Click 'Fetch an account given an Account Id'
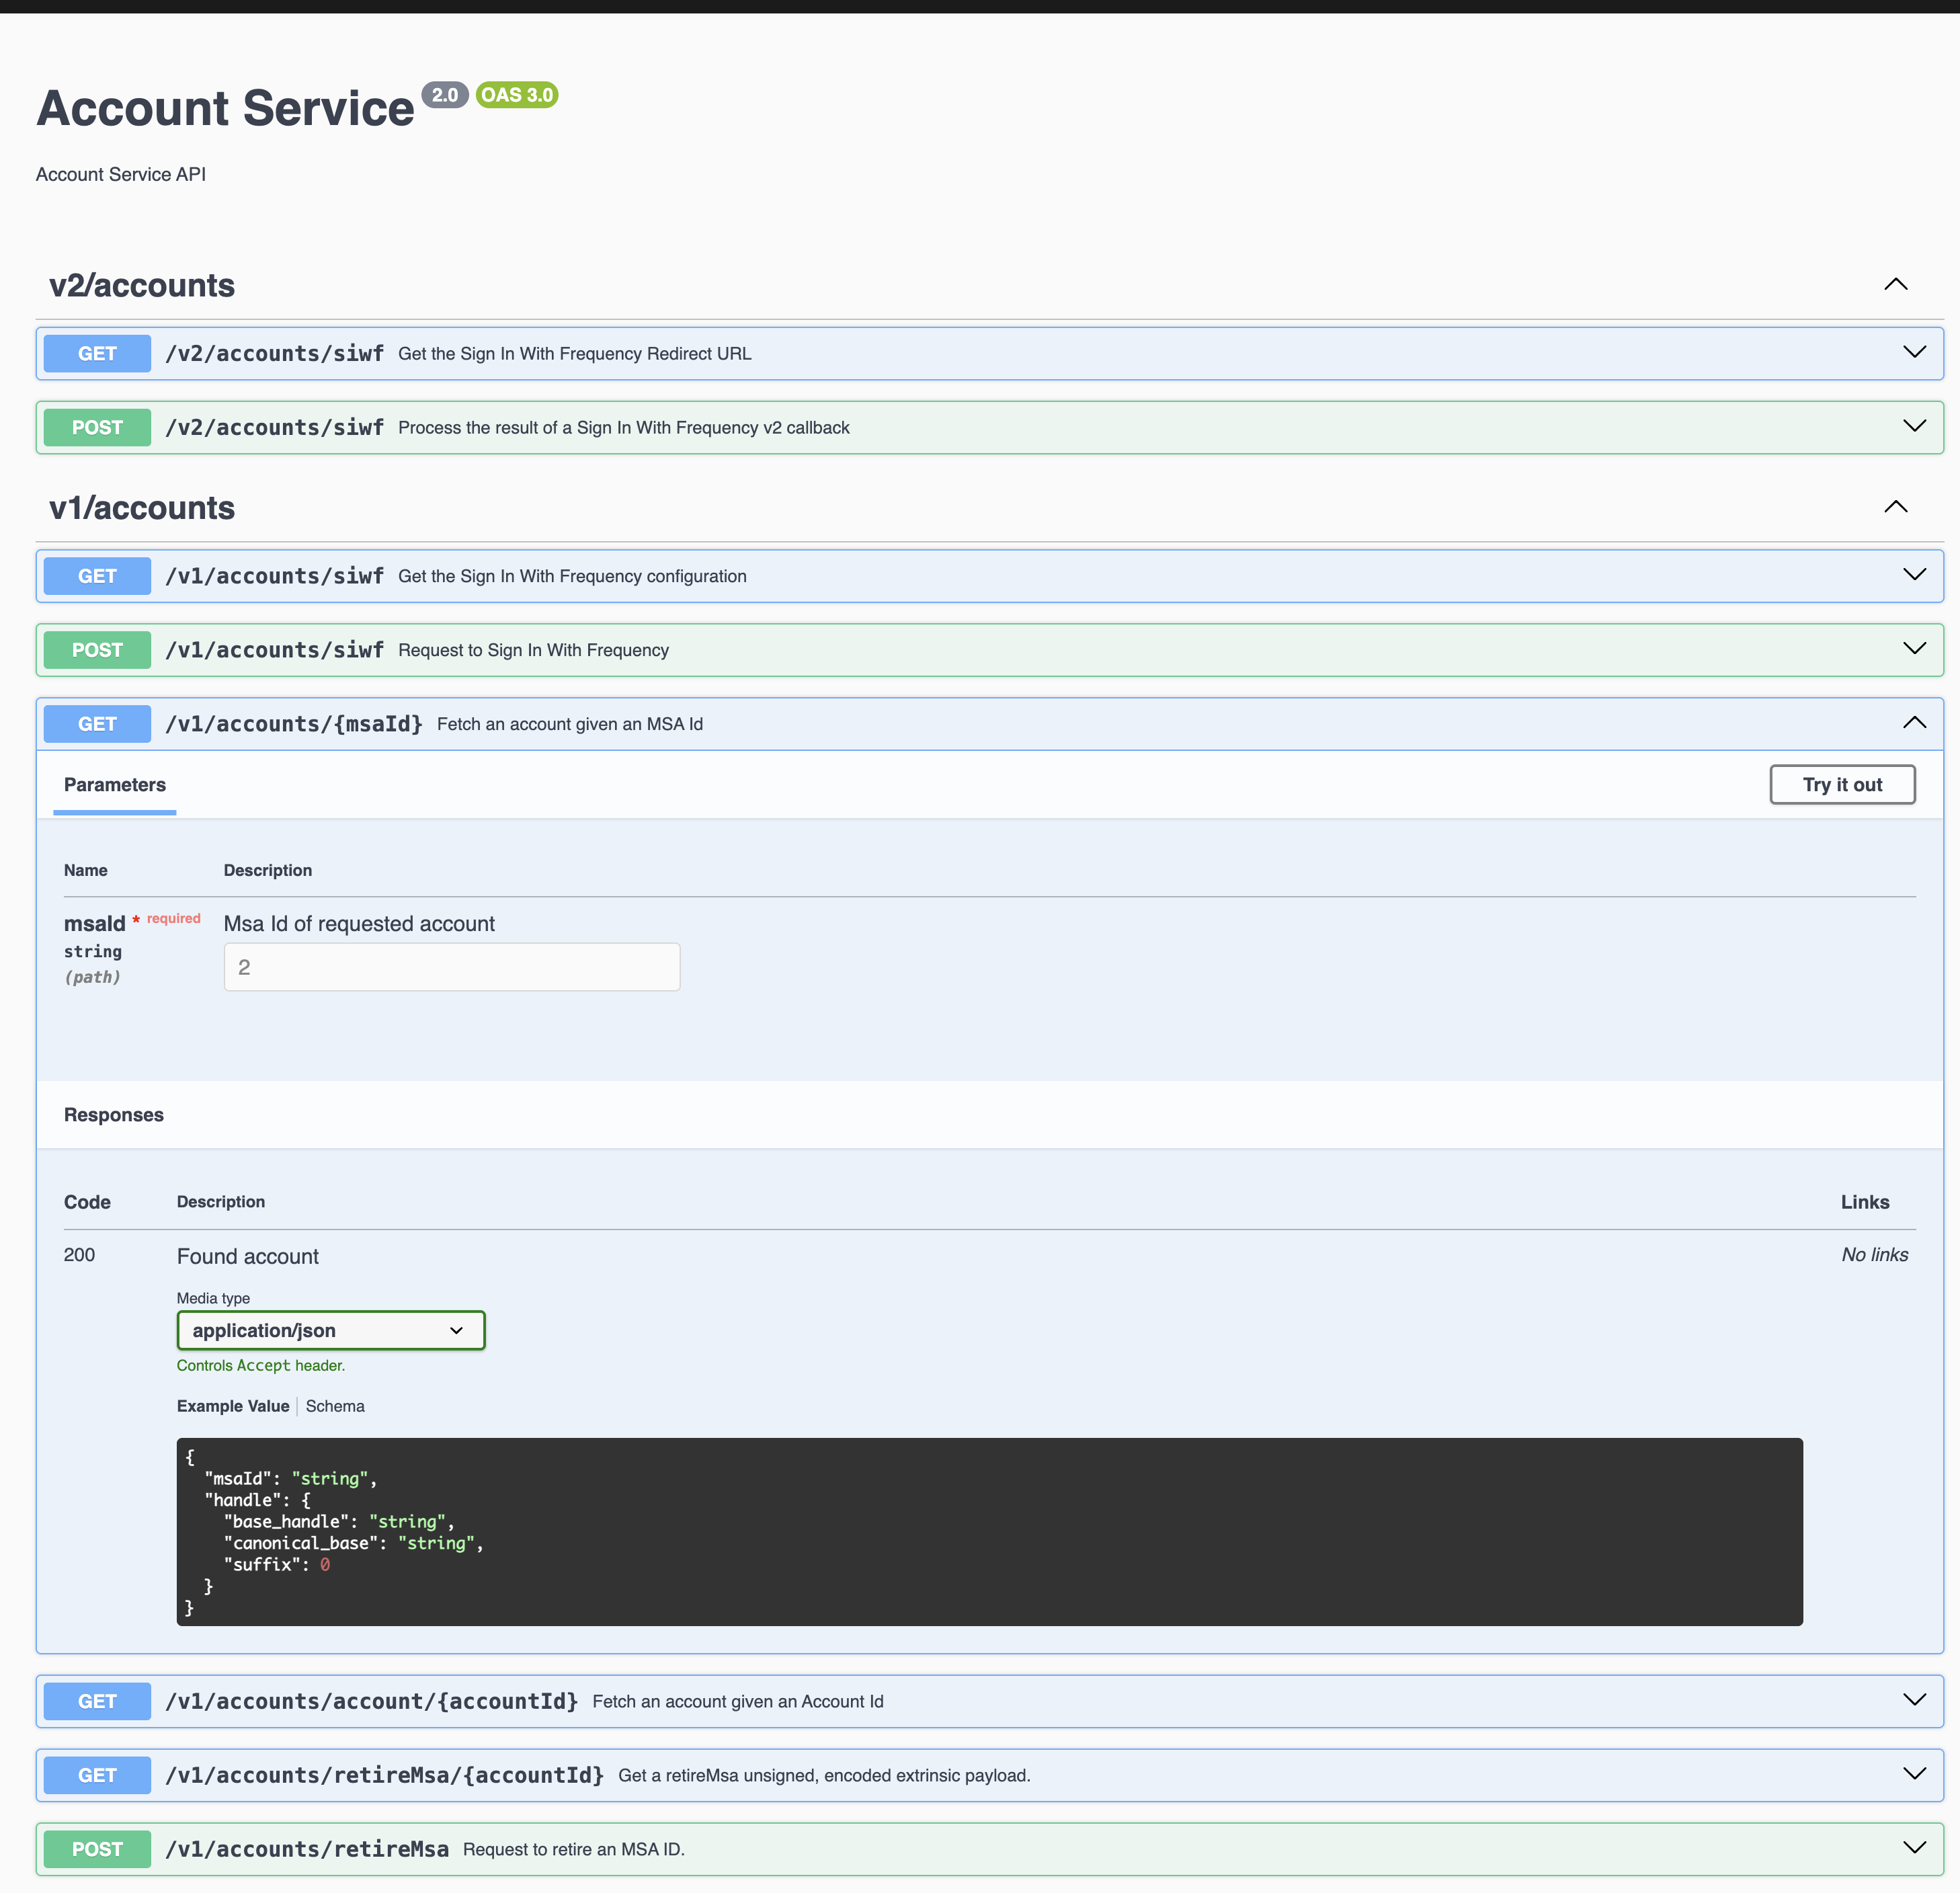Screen dimensions: 1960x1893 738,1702
